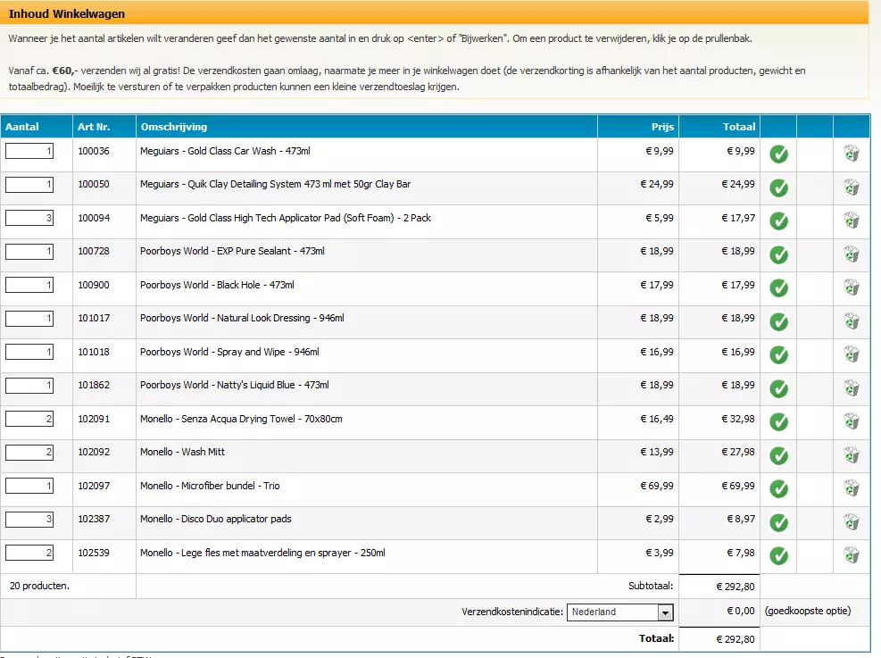Click green checkmark on Black Hole row
This screenshot has width=881, height=658.
point(778,287)
